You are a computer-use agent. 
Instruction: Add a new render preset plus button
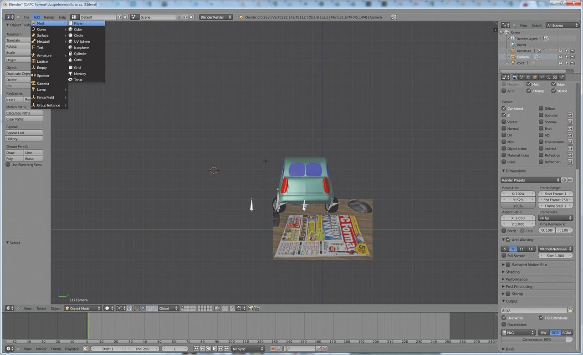(x=564, y=180)
